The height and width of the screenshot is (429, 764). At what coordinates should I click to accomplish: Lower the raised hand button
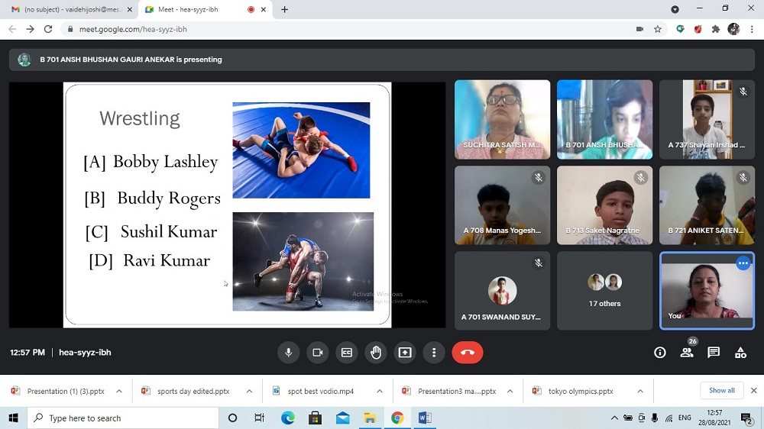376,353
